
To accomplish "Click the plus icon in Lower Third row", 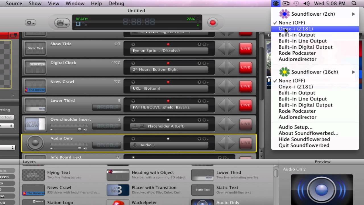I will coord(199,101).
